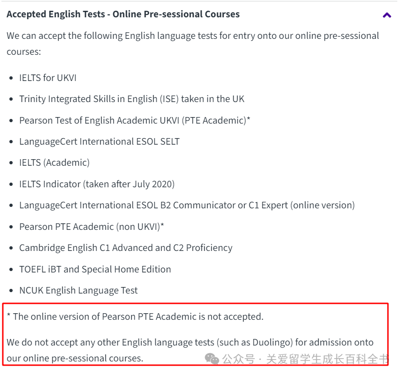The width and height of the screenshot is (402, 375).
Task: Click TOEFL iBT and Special Home Edition
Action: [95, 269]
